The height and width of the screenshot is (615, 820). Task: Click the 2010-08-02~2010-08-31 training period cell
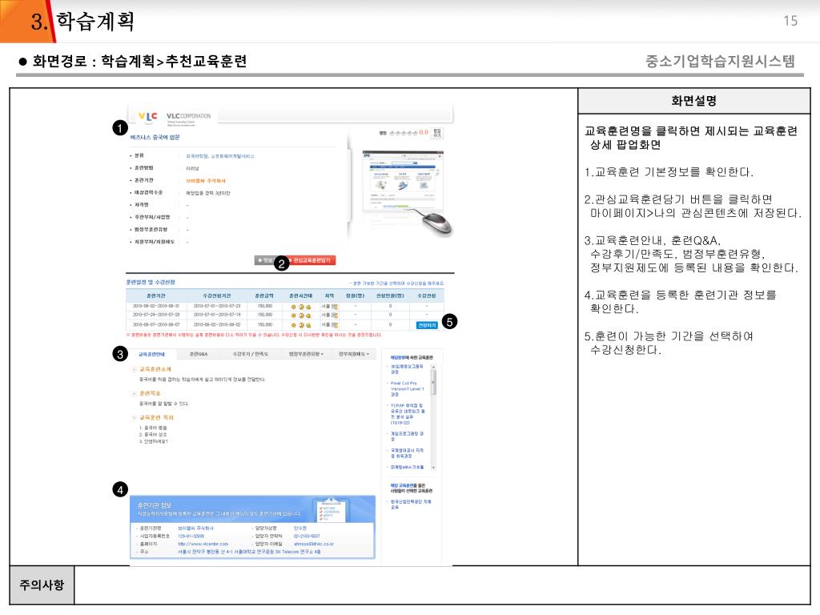pos(156,307)
